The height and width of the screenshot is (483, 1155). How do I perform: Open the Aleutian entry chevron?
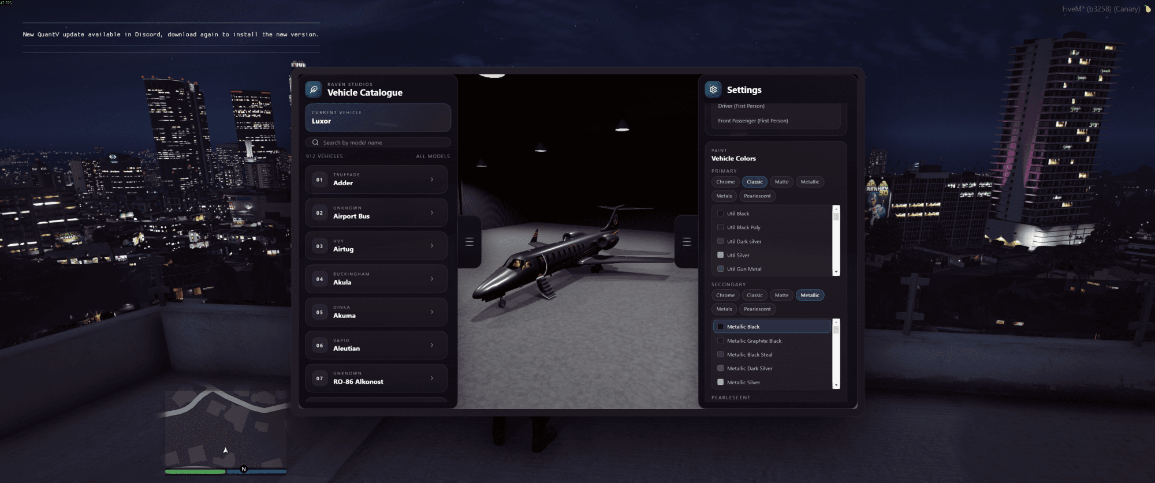point(432,345)
